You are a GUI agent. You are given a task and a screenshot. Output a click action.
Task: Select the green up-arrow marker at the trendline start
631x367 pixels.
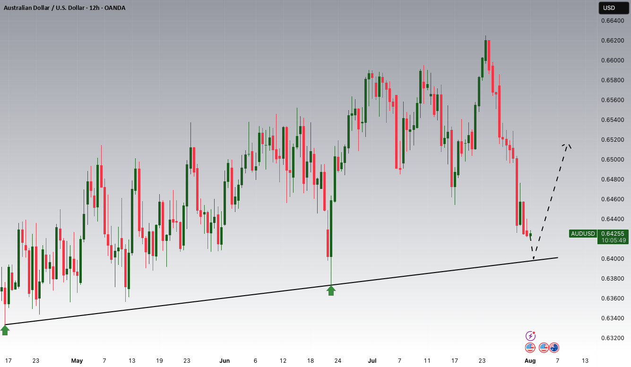point(5,330)
